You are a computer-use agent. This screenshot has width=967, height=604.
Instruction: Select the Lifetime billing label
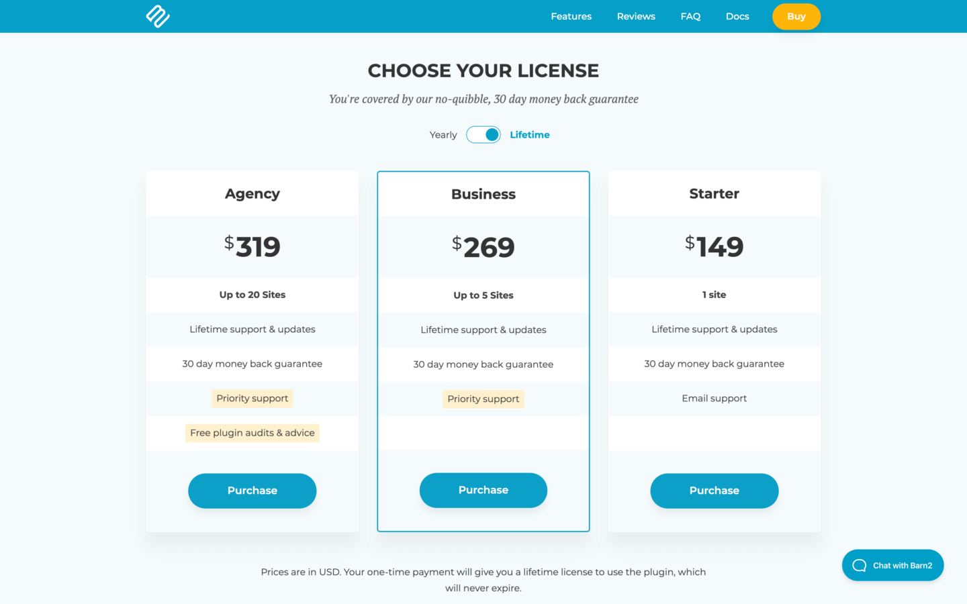coord(530,135)
